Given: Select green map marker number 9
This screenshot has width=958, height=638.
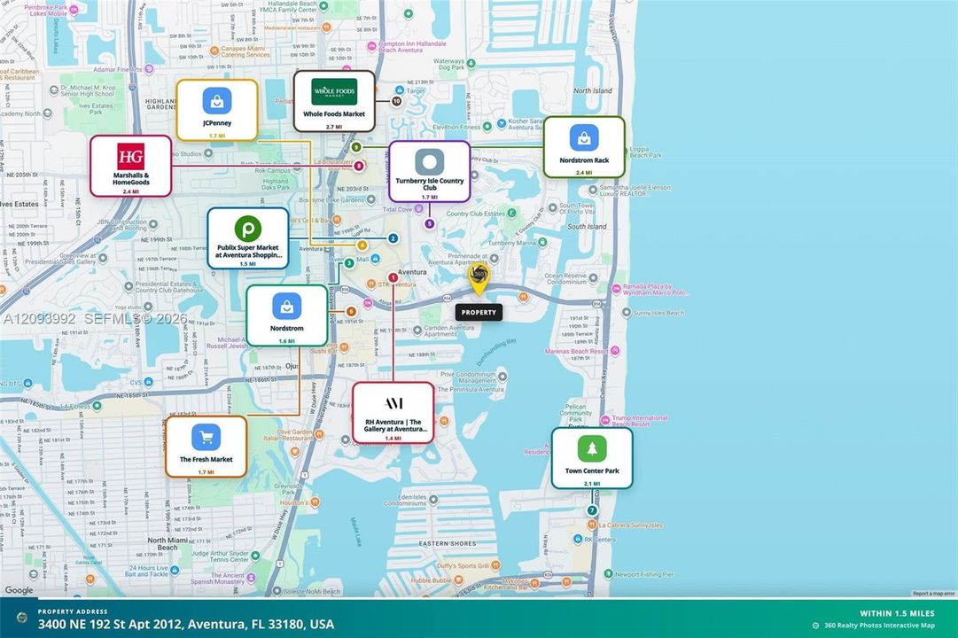Looking at the screenshot, I should (356, 147).
